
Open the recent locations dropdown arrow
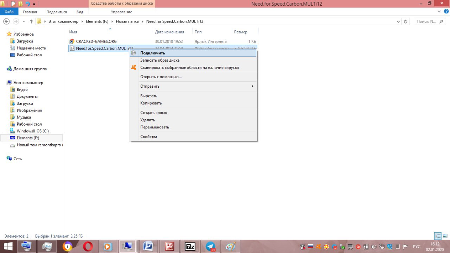[x=24, y=21]
